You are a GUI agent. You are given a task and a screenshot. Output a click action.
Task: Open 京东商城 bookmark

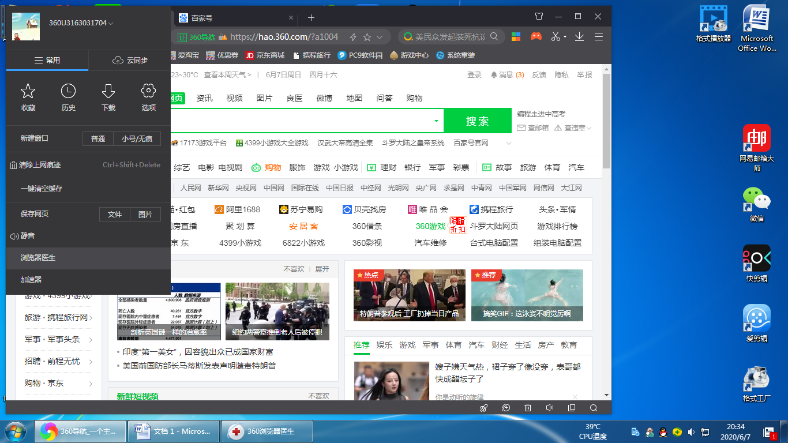(265, 55)
